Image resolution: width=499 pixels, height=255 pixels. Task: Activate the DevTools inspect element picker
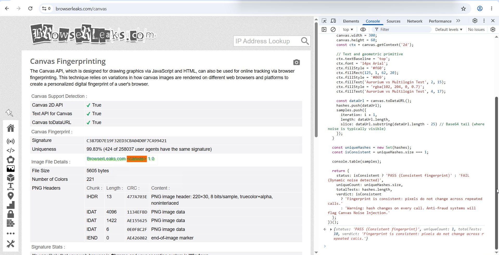click(324, 21)
